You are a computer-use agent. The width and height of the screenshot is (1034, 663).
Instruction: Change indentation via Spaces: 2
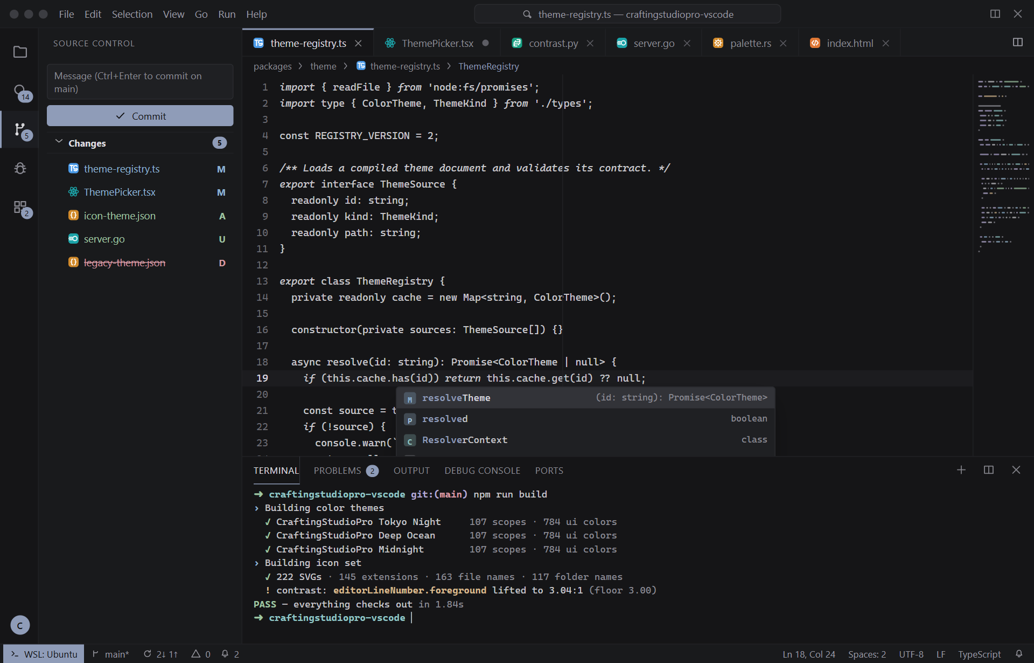coord(867,654)
